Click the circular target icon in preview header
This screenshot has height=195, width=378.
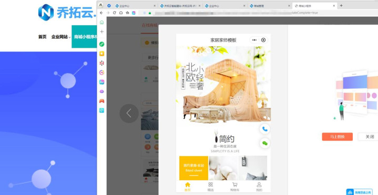[x=263, y=40]
